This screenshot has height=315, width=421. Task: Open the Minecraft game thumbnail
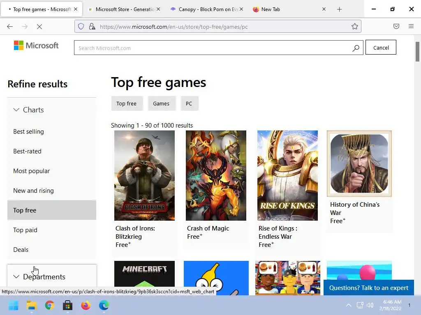click(x=144, y=278)
